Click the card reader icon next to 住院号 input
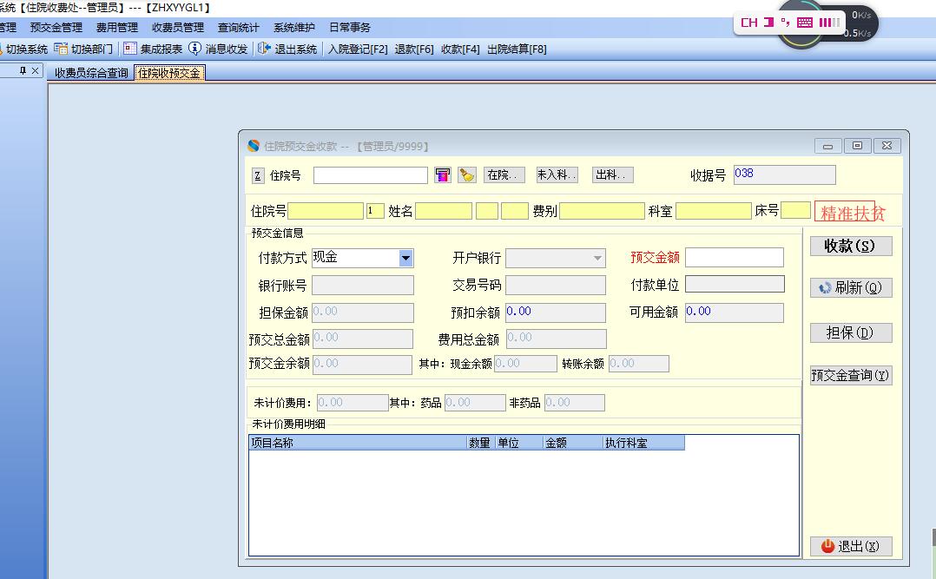 coord(442,174)
